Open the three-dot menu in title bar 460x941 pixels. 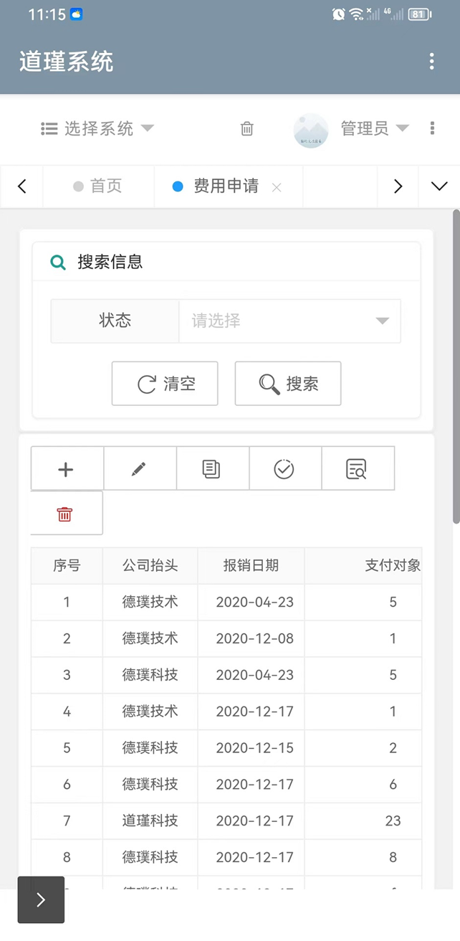pos(431,62)
